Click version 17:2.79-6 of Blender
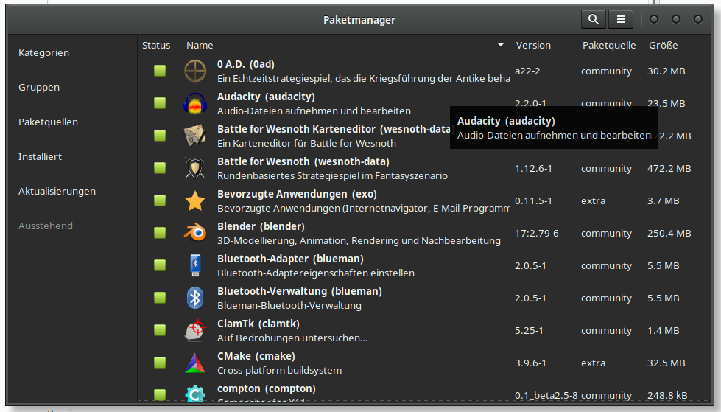The height and width of the screenshot is (412, 721). [537, 234]
